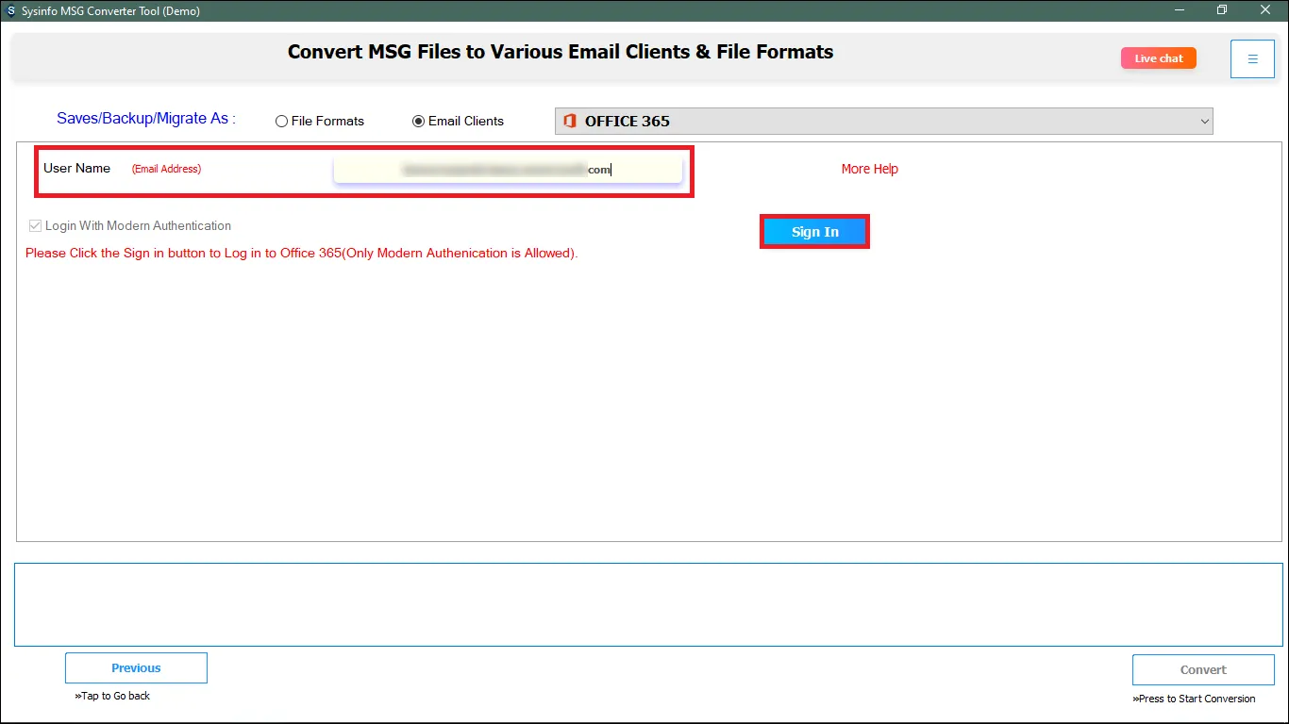
Task: Click the "User Name" label
Action: point(76,169)
